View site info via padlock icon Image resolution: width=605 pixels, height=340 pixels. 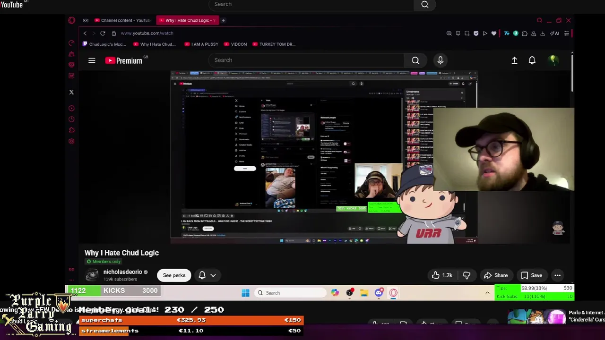point(114,33)
